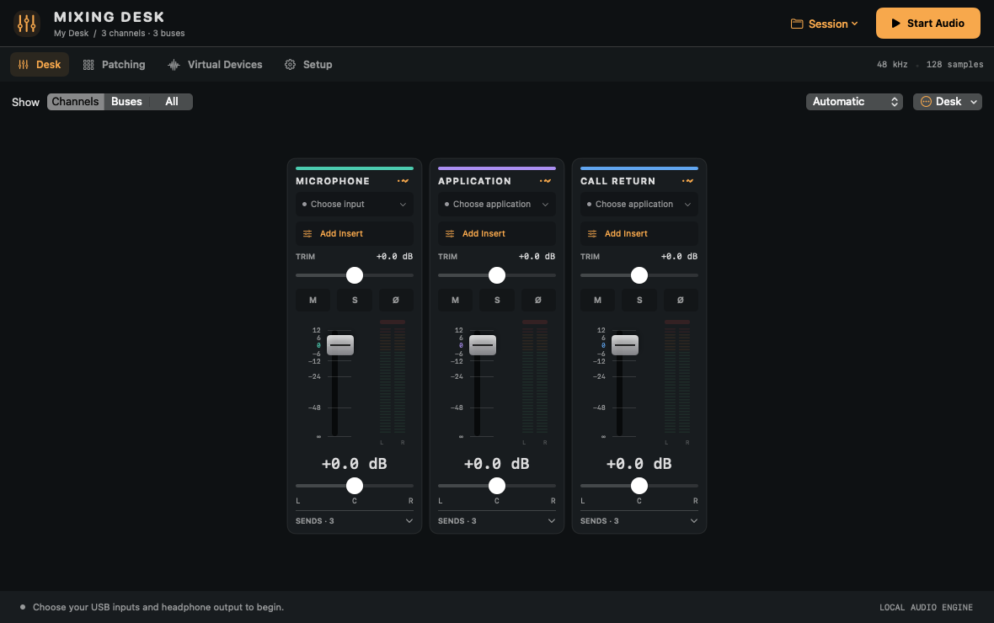
Task: Click the Application volume fader handle
Action: tap(483, 345)
